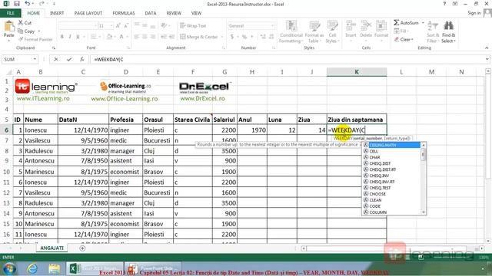Click the Cut scissors icon

coord(21,22)
